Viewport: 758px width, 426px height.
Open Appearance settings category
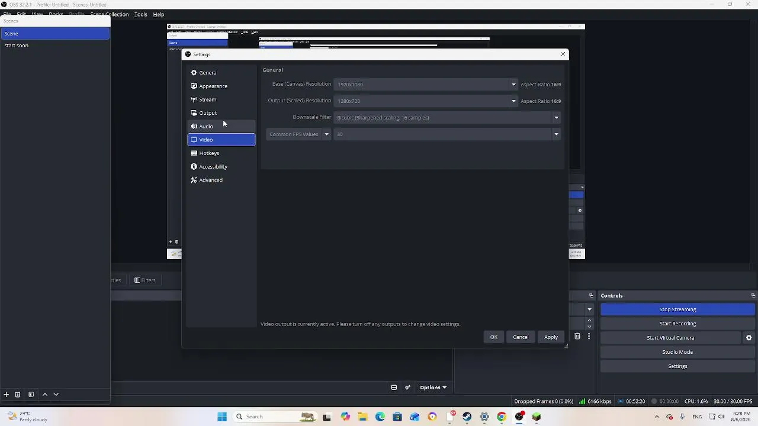221,86
